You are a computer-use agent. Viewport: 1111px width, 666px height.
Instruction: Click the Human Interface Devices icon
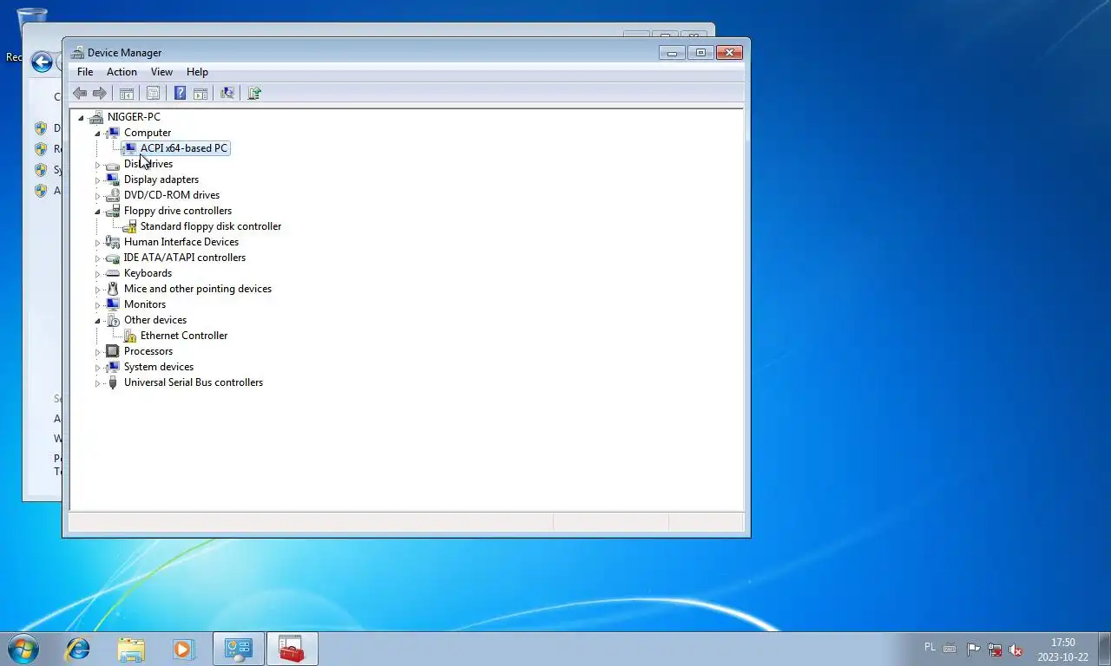tap(112, 242)
